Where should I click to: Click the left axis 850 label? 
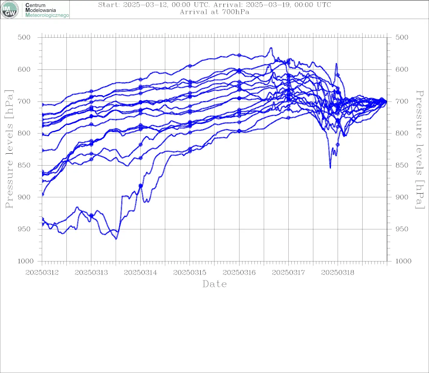[x=24, y=165]
